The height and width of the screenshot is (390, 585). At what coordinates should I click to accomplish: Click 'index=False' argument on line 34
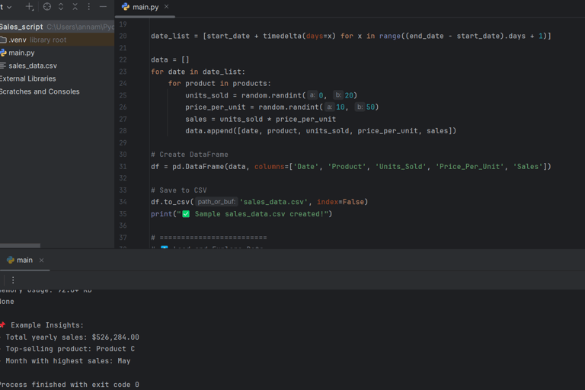point(340,202)
